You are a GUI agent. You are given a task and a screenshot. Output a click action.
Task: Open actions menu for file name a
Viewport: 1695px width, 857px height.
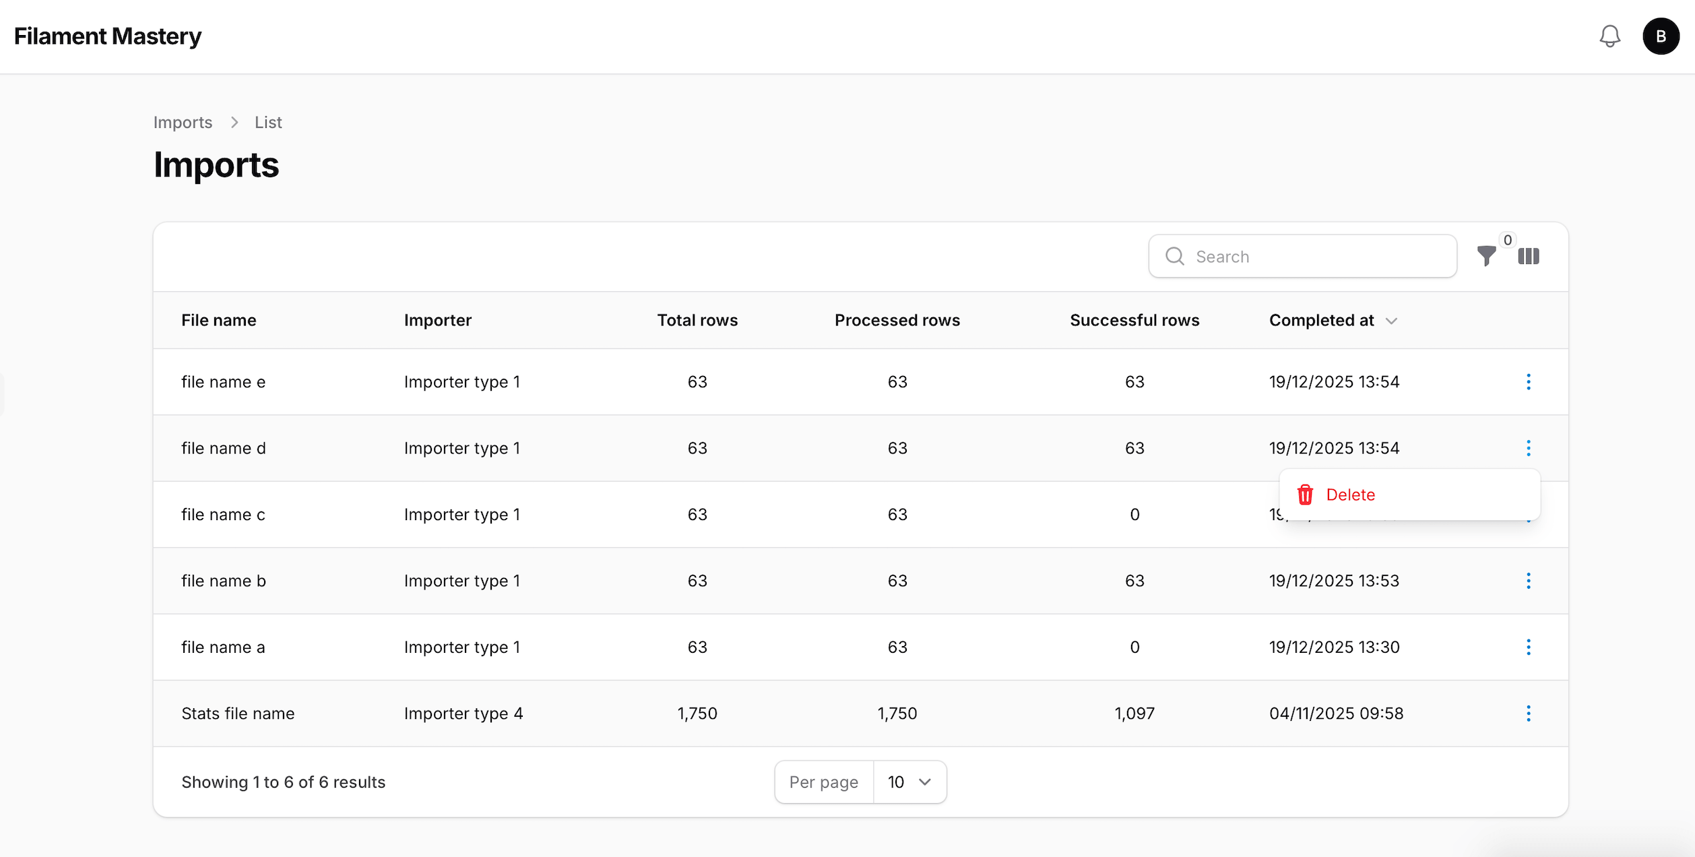[x=1528, y=647]
